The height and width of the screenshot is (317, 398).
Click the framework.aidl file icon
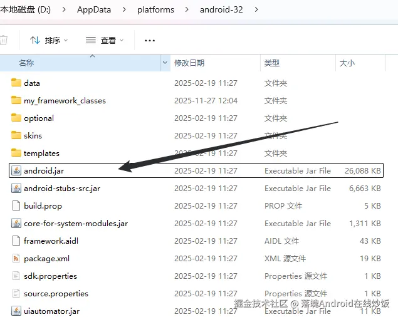point(16,241)
